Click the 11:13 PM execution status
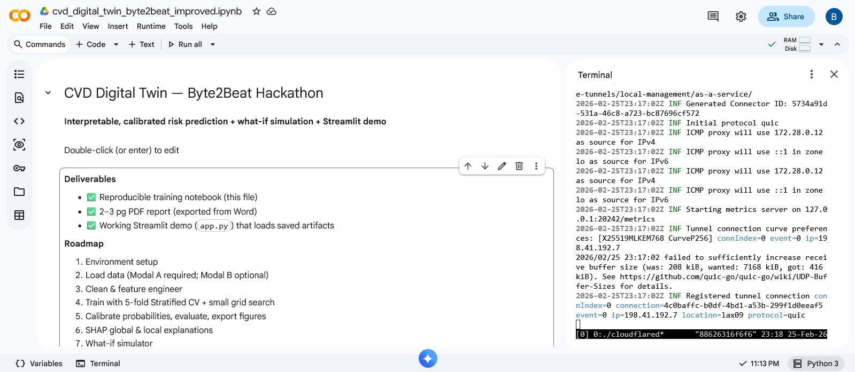 [x=759, y=363]
